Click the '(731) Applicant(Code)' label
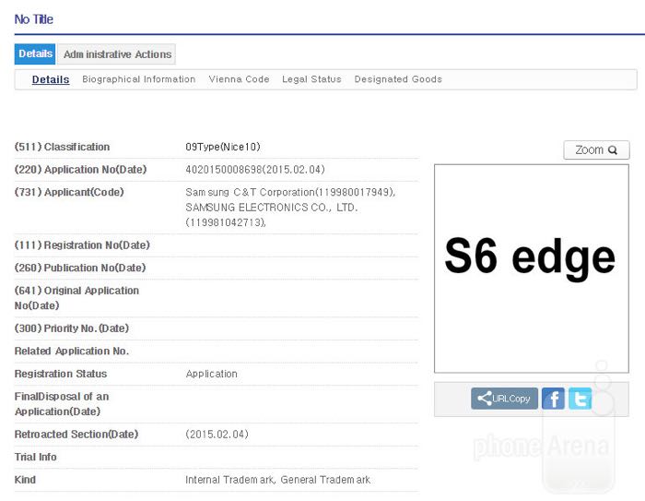 [69, 192]
